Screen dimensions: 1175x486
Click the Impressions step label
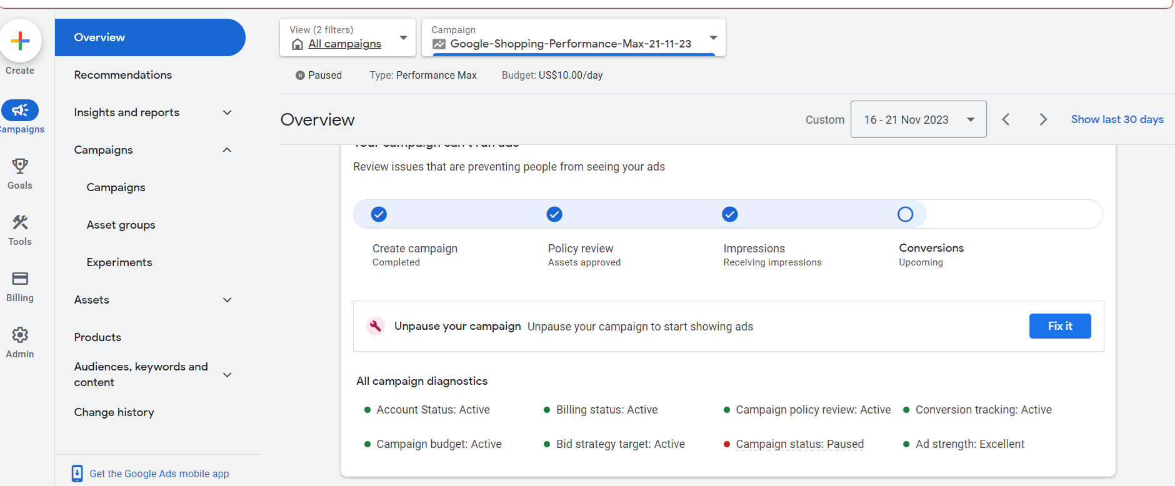[754, 248]
